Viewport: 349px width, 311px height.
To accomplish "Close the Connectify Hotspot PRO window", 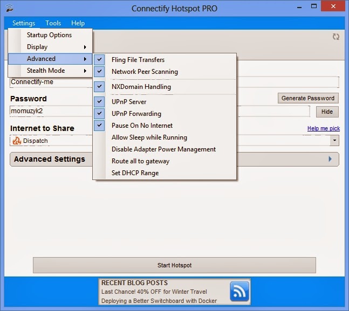I will click(333, 6).
